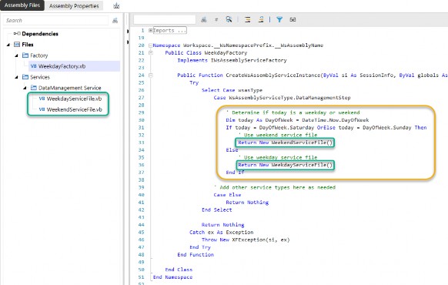Click the binoculars icon beside the tree Search field
Screen dimensions: 448x285
(115, 21)
